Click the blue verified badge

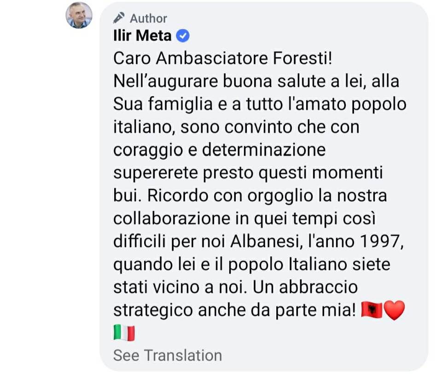183,36
